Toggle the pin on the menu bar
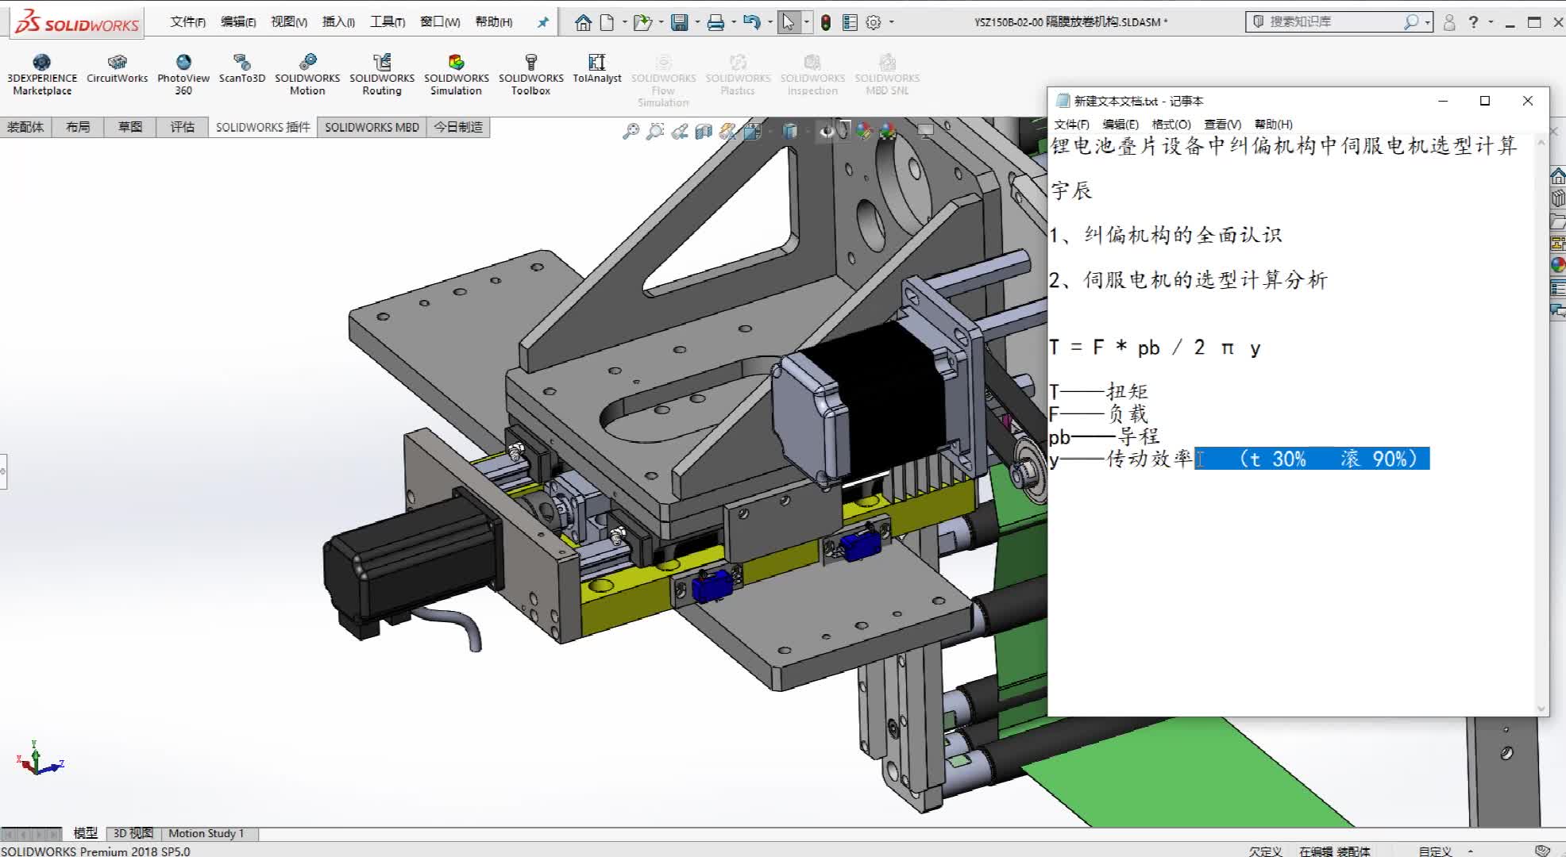Image resolution: width=1566 pixels, height=857 pixels. click(543, 22)
